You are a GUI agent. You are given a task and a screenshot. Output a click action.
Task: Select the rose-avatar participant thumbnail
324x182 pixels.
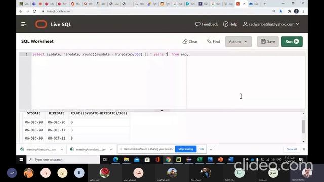coord(105,173)
